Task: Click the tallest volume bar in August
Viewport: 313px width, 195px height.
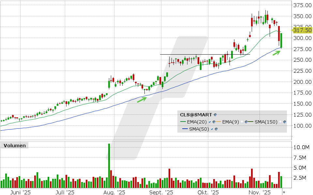Action: [109, 166]
